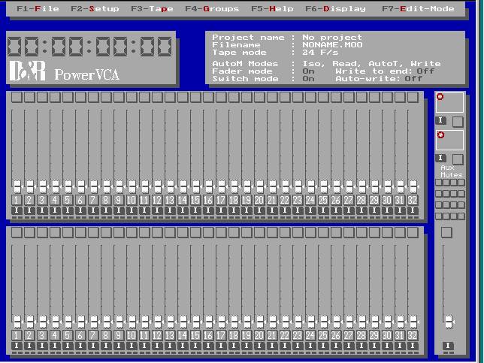The width and height of the screenshot is (484, 363).
Task: Click the topmost red-circle box at right
Action: point(449,103)
